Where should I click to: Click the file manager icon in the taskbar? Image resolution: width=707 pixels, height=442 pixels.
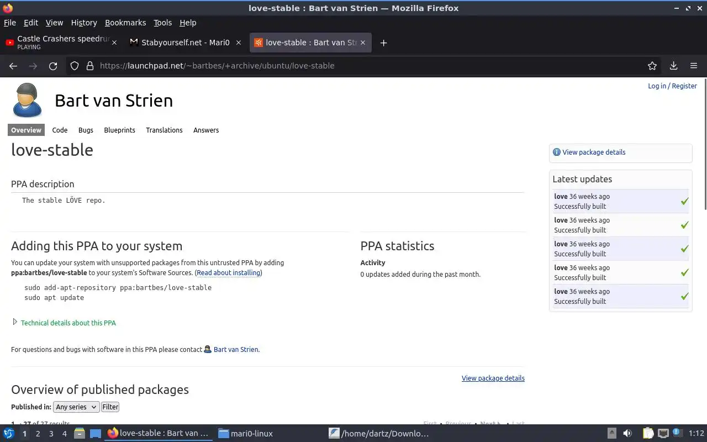pos(80,433)
